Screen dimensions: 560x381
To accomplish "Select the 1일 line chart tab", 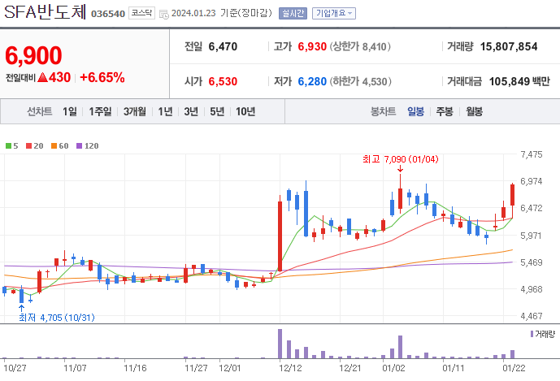I will tap(70, 112).
